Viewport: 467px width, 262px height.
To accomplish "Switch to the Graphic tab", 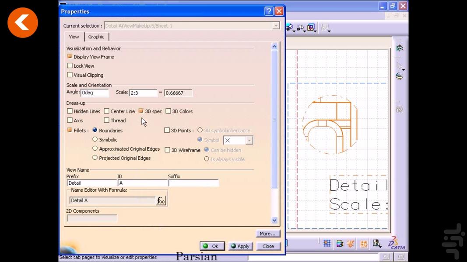I will coord(96,37).
